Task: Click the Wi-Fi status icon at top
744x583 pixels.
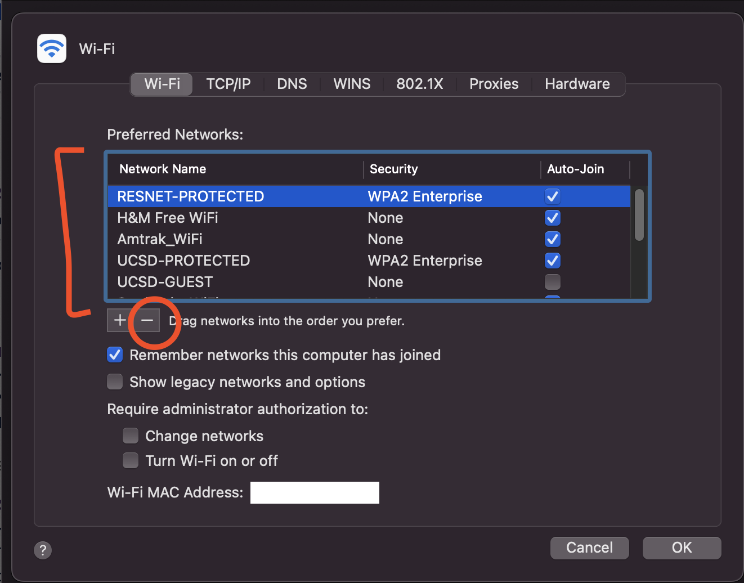Action: click(51, 48)
